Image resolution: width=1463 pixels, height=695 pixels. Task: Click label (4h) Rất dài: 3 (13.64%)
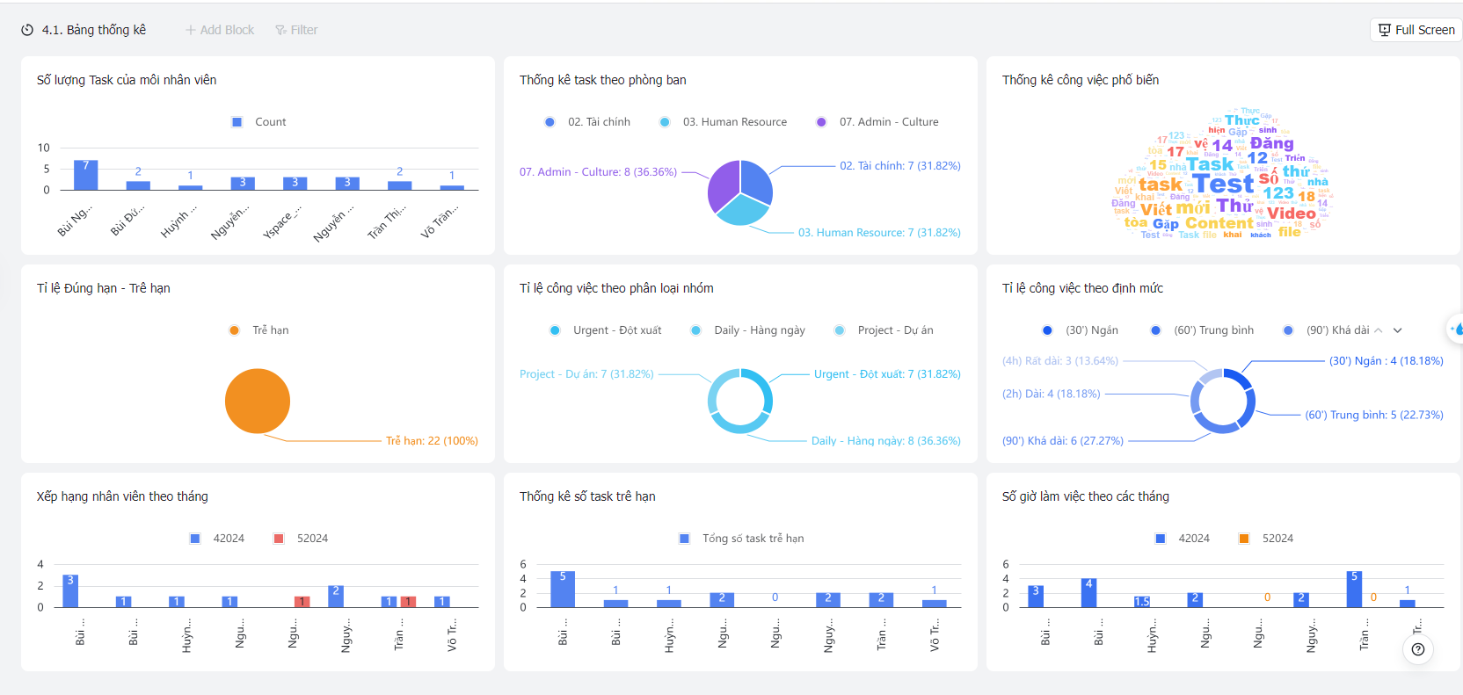(1060, 361)
